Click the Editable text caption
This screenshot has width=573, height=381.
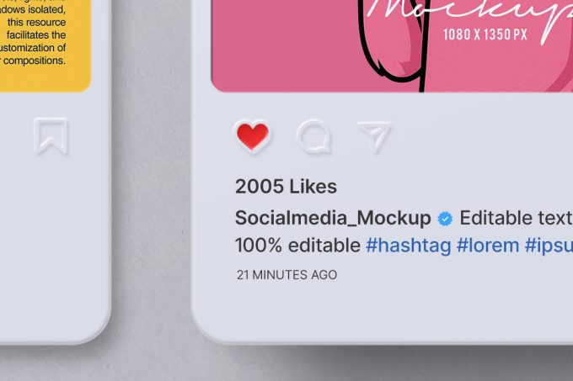pos(516,218)
